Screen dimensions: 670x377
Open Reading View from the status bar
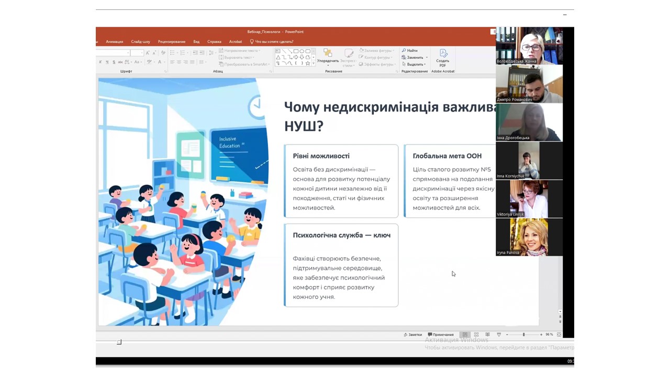coord(487,335)
